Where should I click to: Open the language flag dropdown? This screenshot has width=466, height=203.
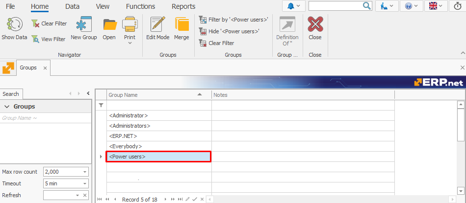click(x=436, y=6)
